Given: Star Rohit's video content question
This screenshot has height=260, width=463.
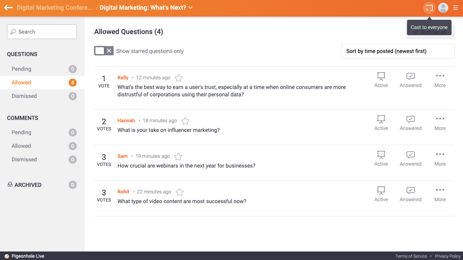Looking at the screenshot, I should click(180, 192).
